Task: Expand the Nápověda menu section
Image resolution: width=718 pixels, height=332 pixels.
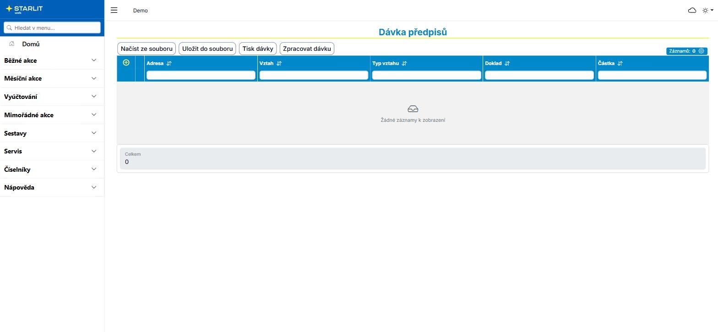Action: click(52, 187)
